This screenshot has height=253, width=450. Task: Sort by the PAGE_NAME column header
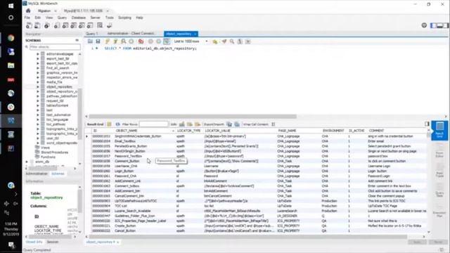pyautogui.click(x=287, y=131)
